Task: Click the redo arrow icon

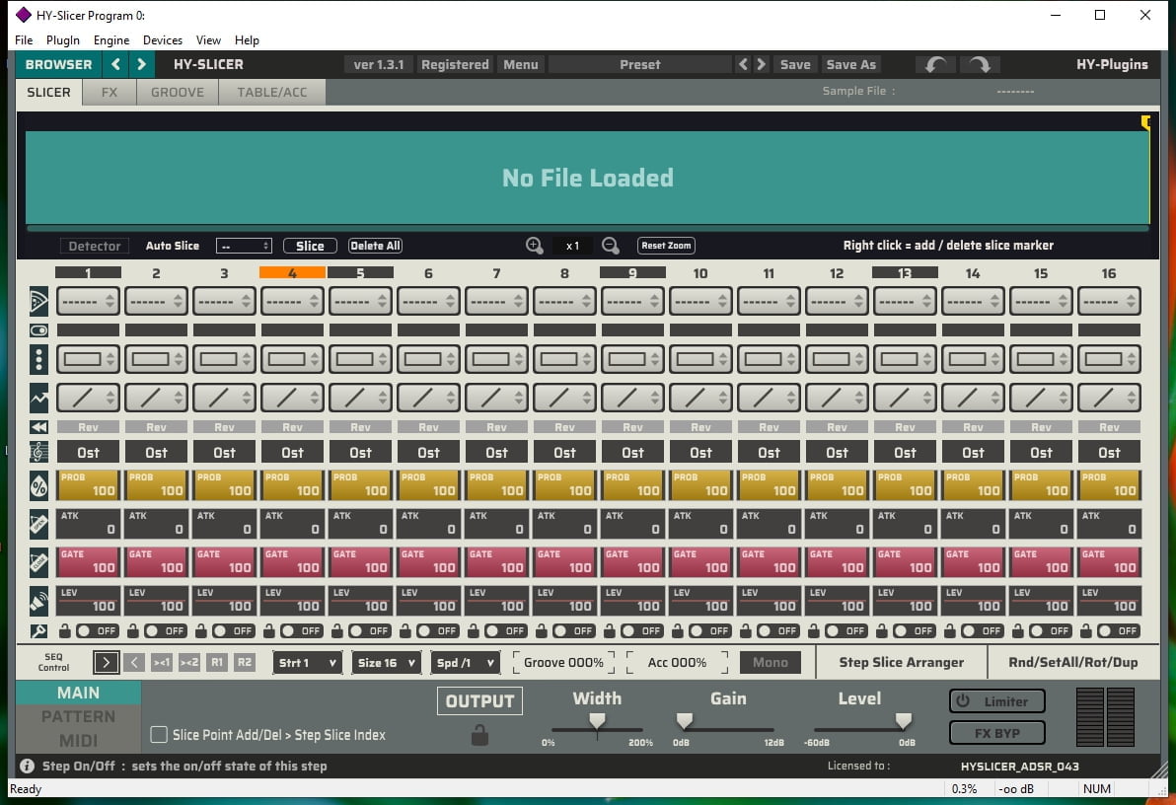Action: (x=980, y=64)
